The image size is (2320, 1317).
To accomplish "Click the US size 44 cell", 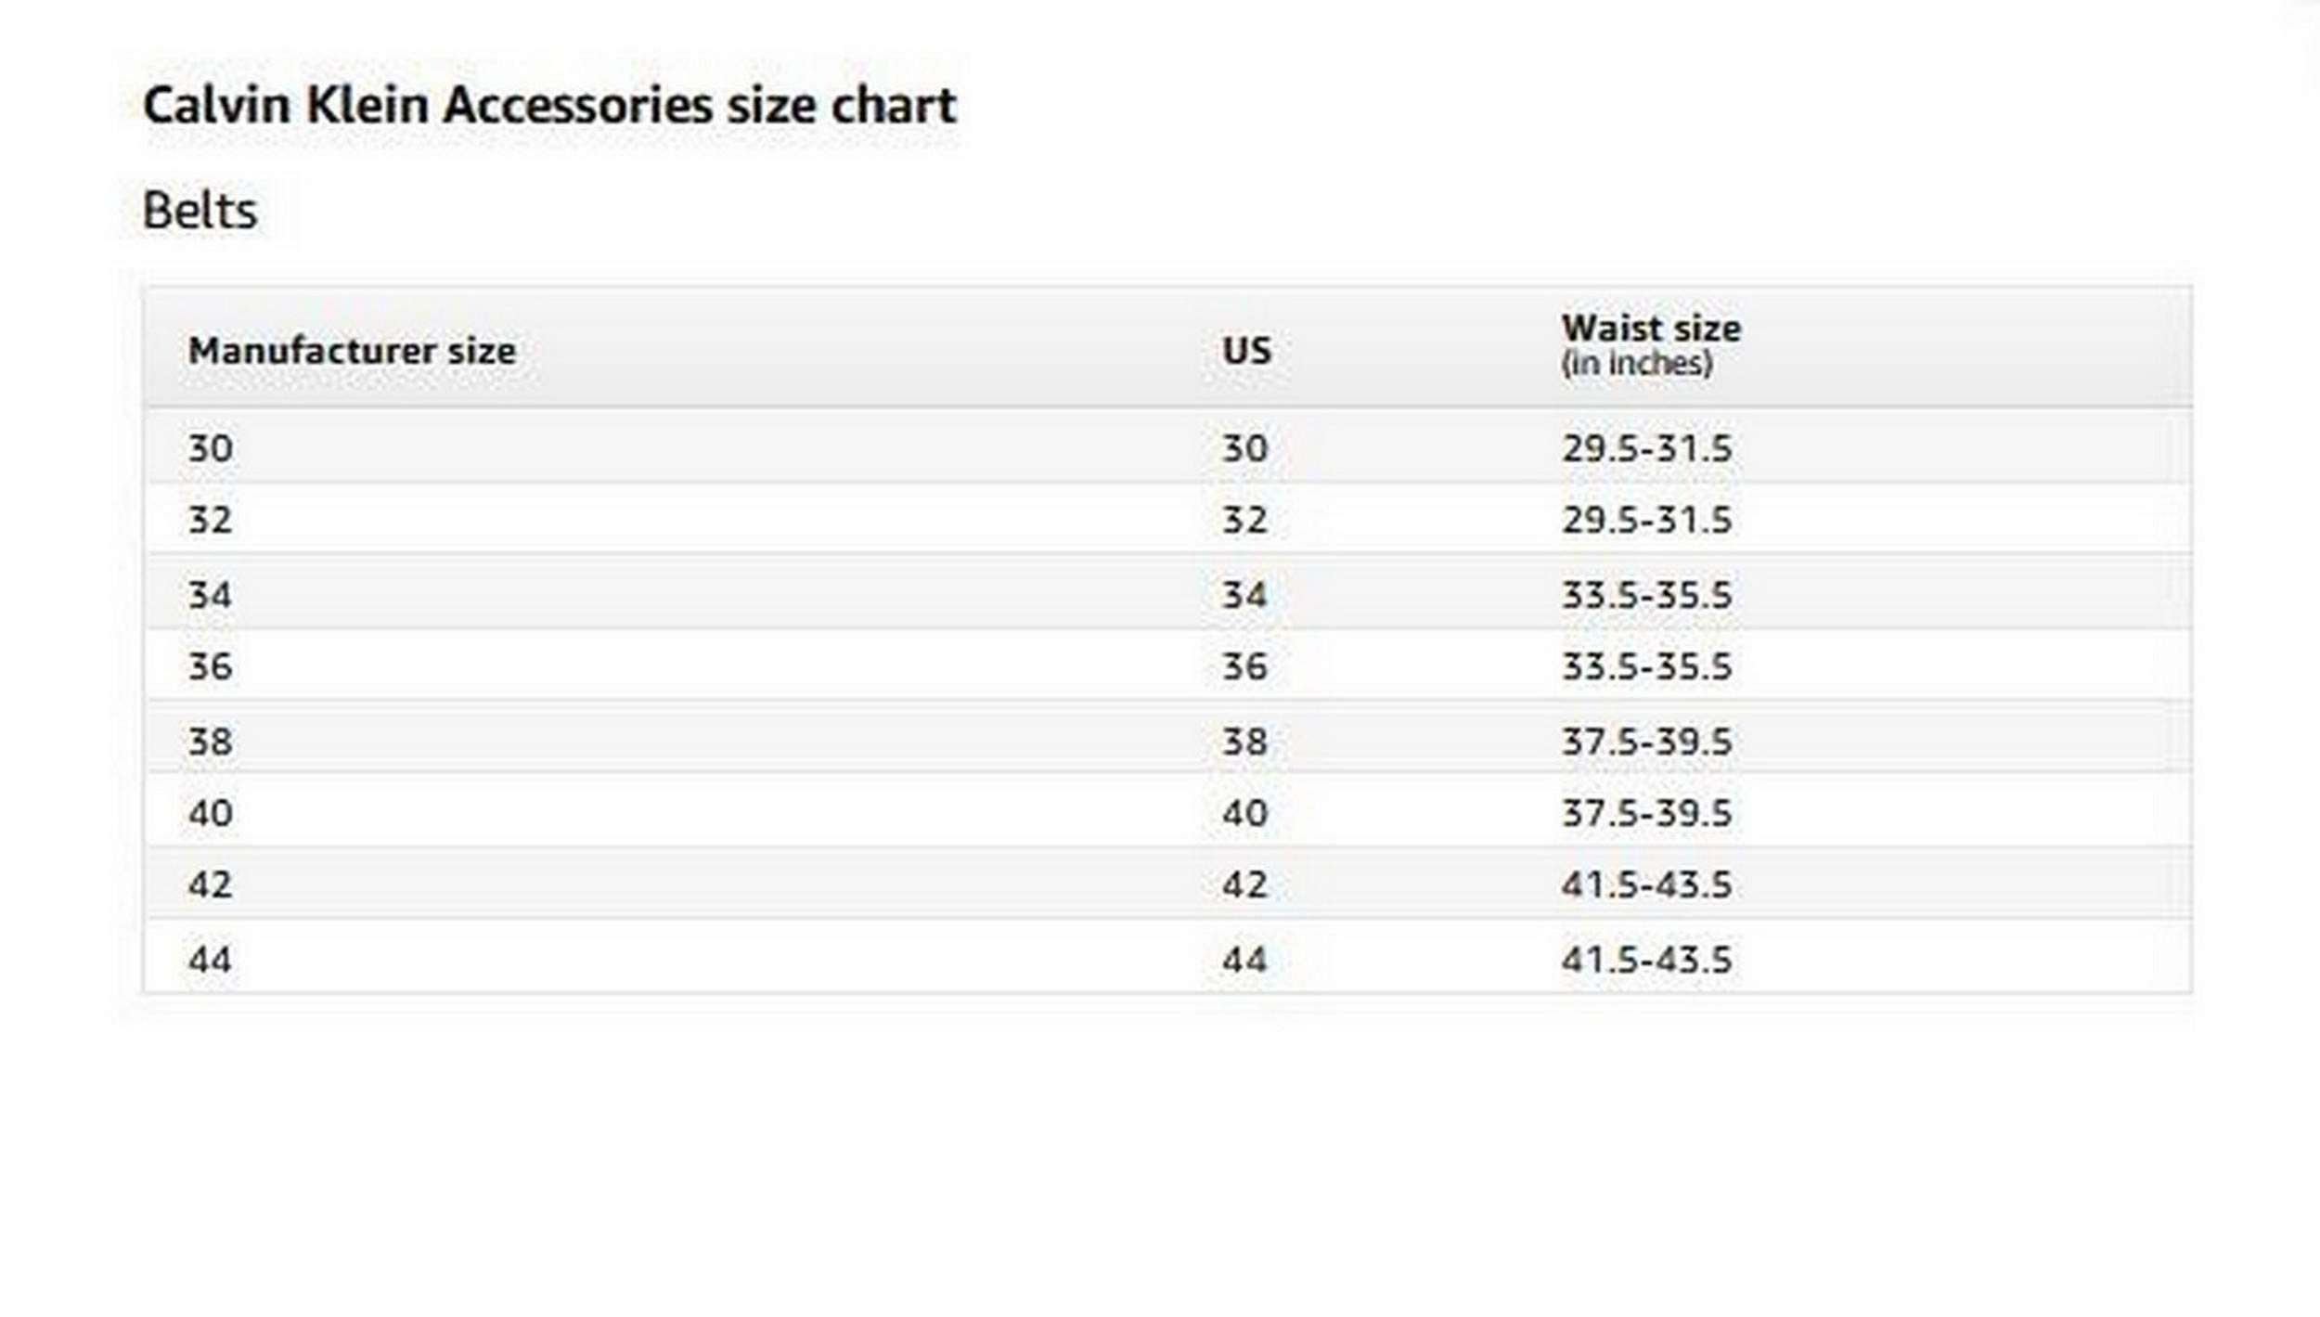I will coord(1244,959).
